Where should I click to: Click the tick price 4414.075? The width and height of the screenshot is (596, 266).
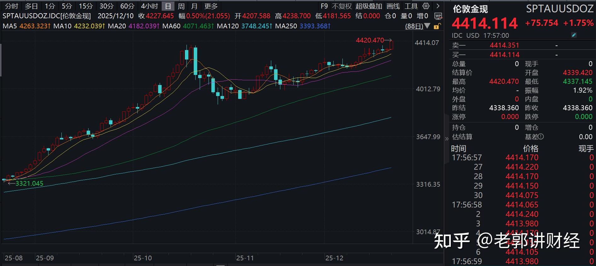tap(522, 195)
